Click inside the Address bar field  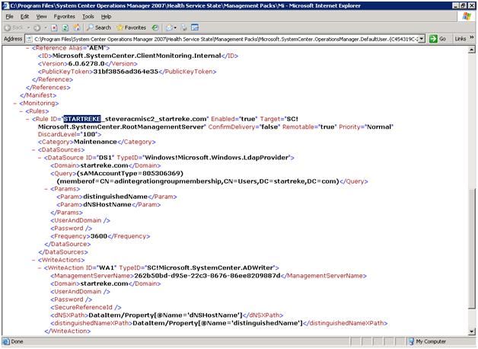pos(225,39)
